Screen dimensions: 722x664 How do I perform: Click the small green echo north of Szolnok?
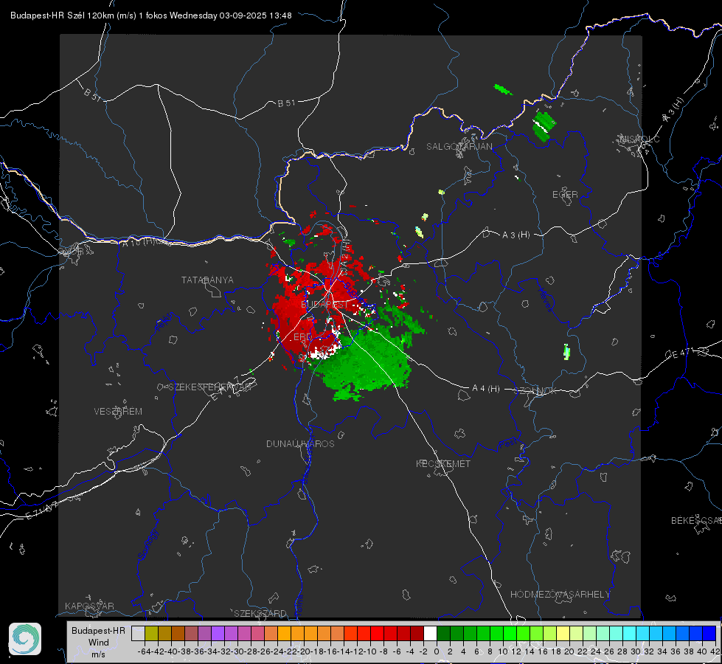[x=567, y=352]
